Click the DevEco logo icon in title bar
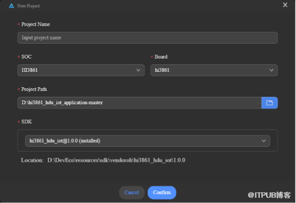 tap(12, 6)
